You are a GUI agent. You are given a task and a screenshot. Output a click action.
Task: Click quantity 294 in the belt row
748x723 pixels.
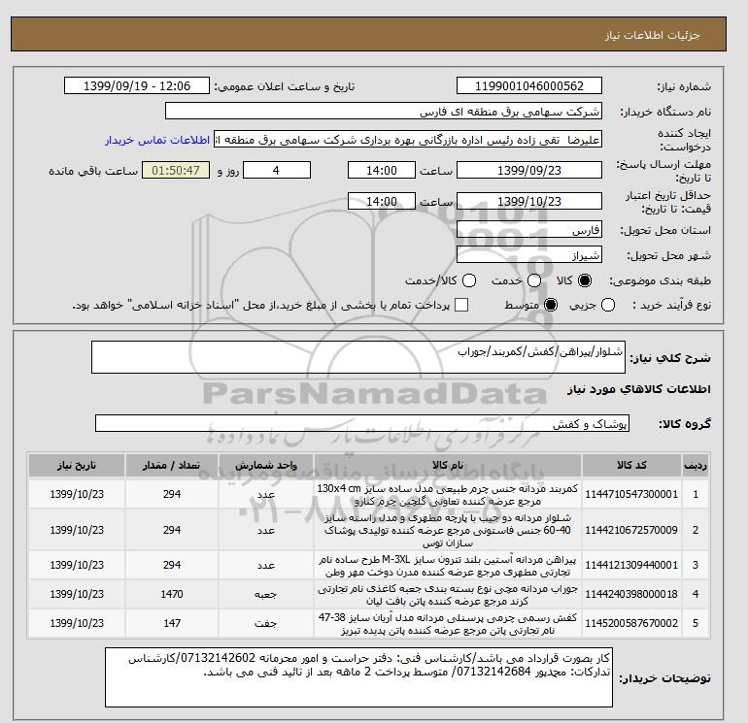(x=172, y=494)
